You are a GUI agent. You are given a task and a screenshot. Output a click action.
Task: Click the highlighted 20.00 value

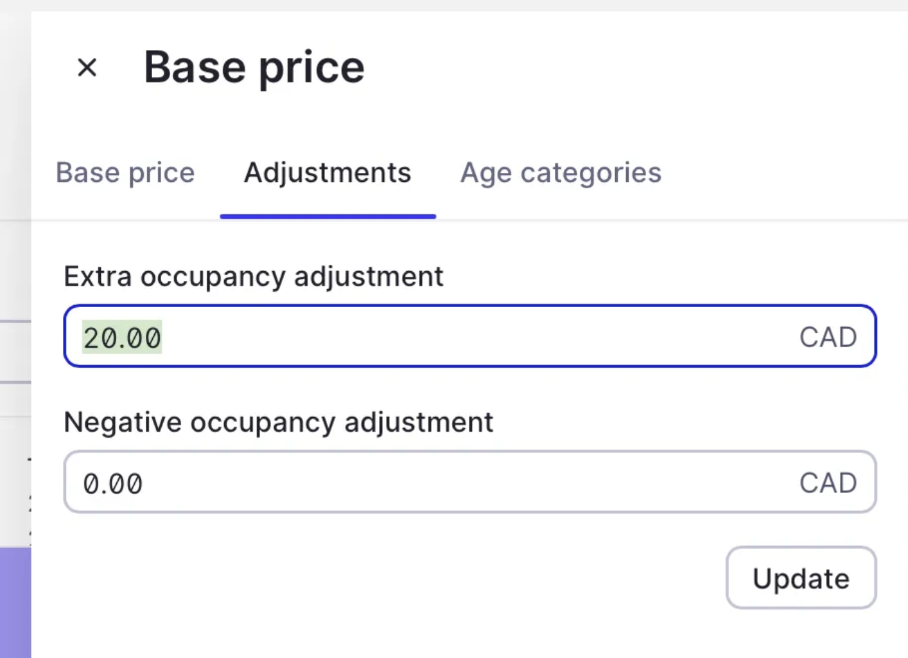click(122, 338)
